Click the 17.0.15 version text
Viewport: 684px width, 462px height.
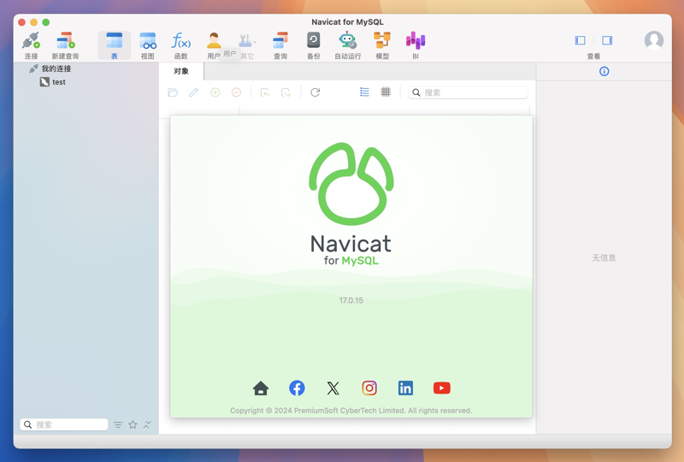[x=351, y=300]
